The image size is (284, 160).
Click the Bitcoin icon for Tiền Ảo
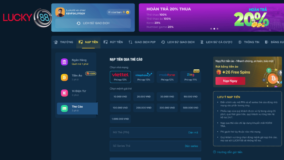64,78
